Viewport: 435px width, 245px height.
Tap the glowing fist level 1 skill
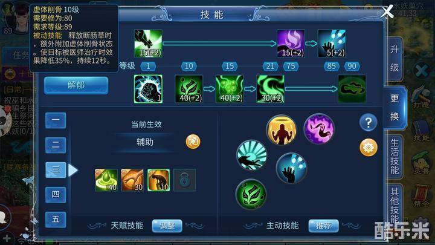coord(148,89)
